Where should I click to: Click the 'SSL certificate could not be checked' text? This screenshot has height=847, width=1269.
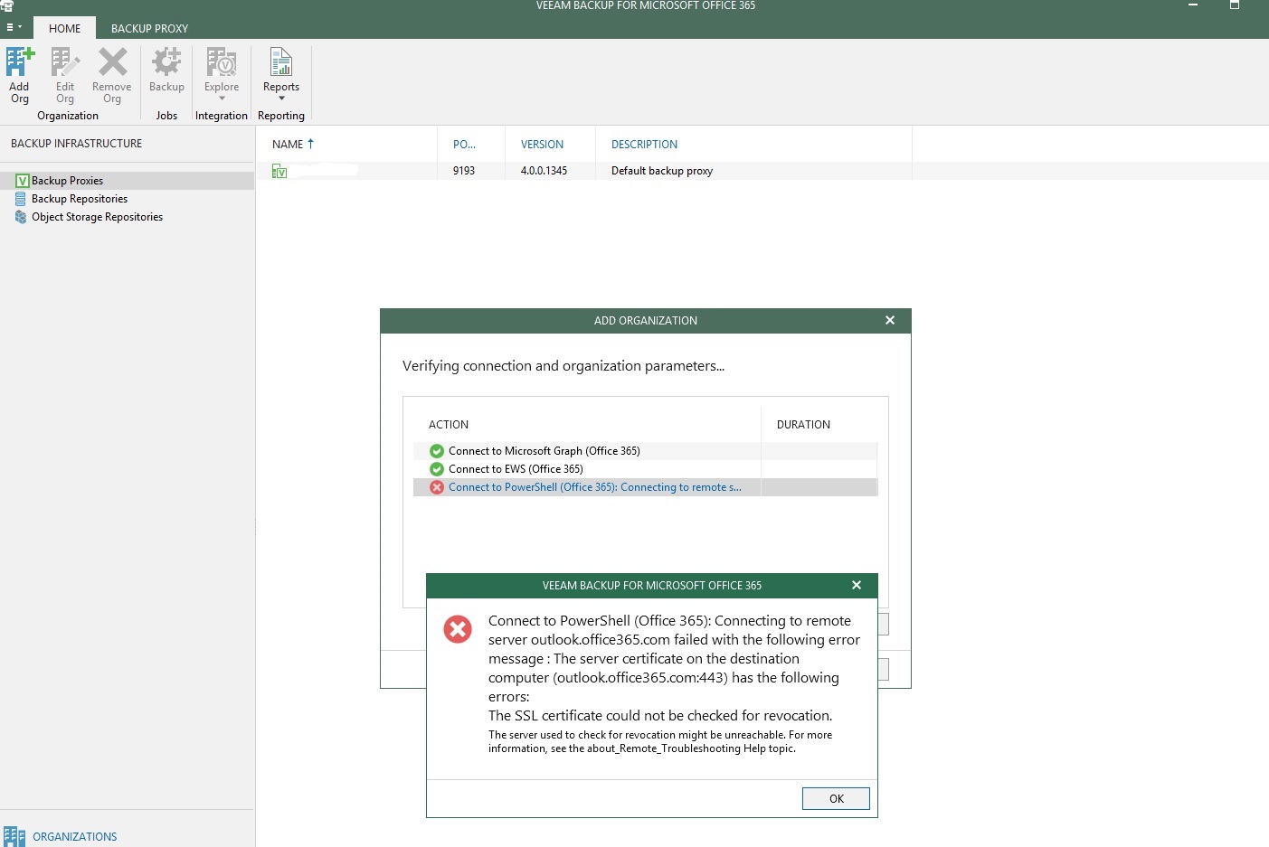point(660,716)
